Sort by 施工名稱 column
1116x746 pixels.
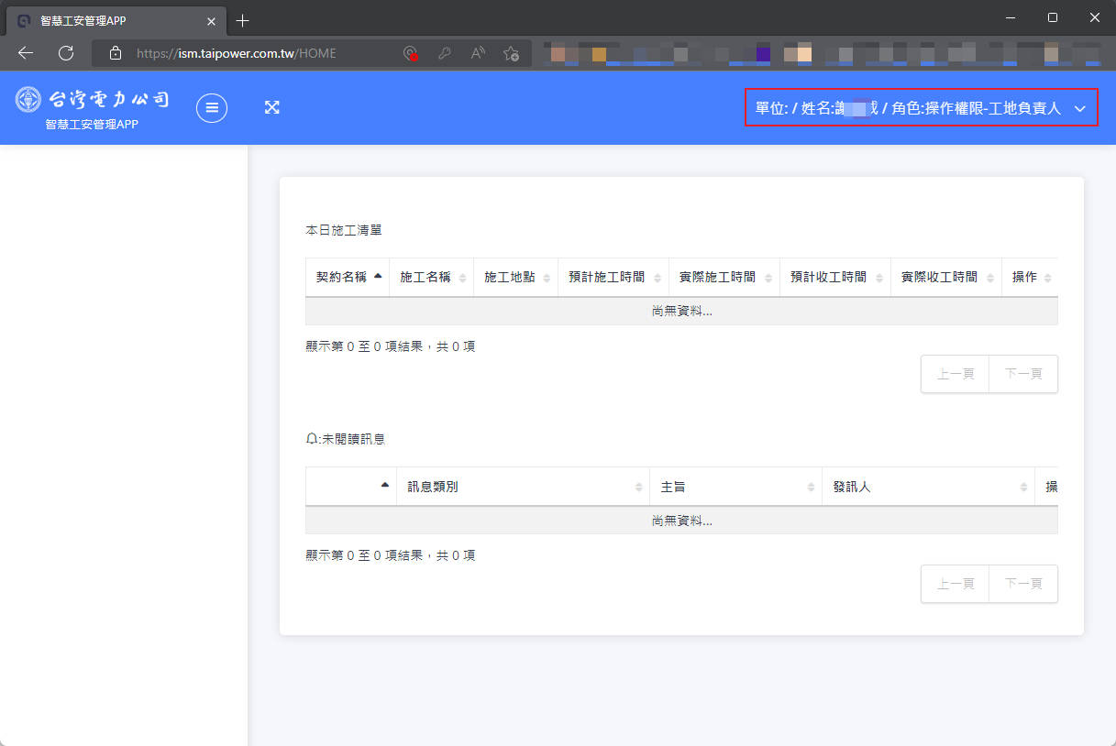click(x=431, y=277)
